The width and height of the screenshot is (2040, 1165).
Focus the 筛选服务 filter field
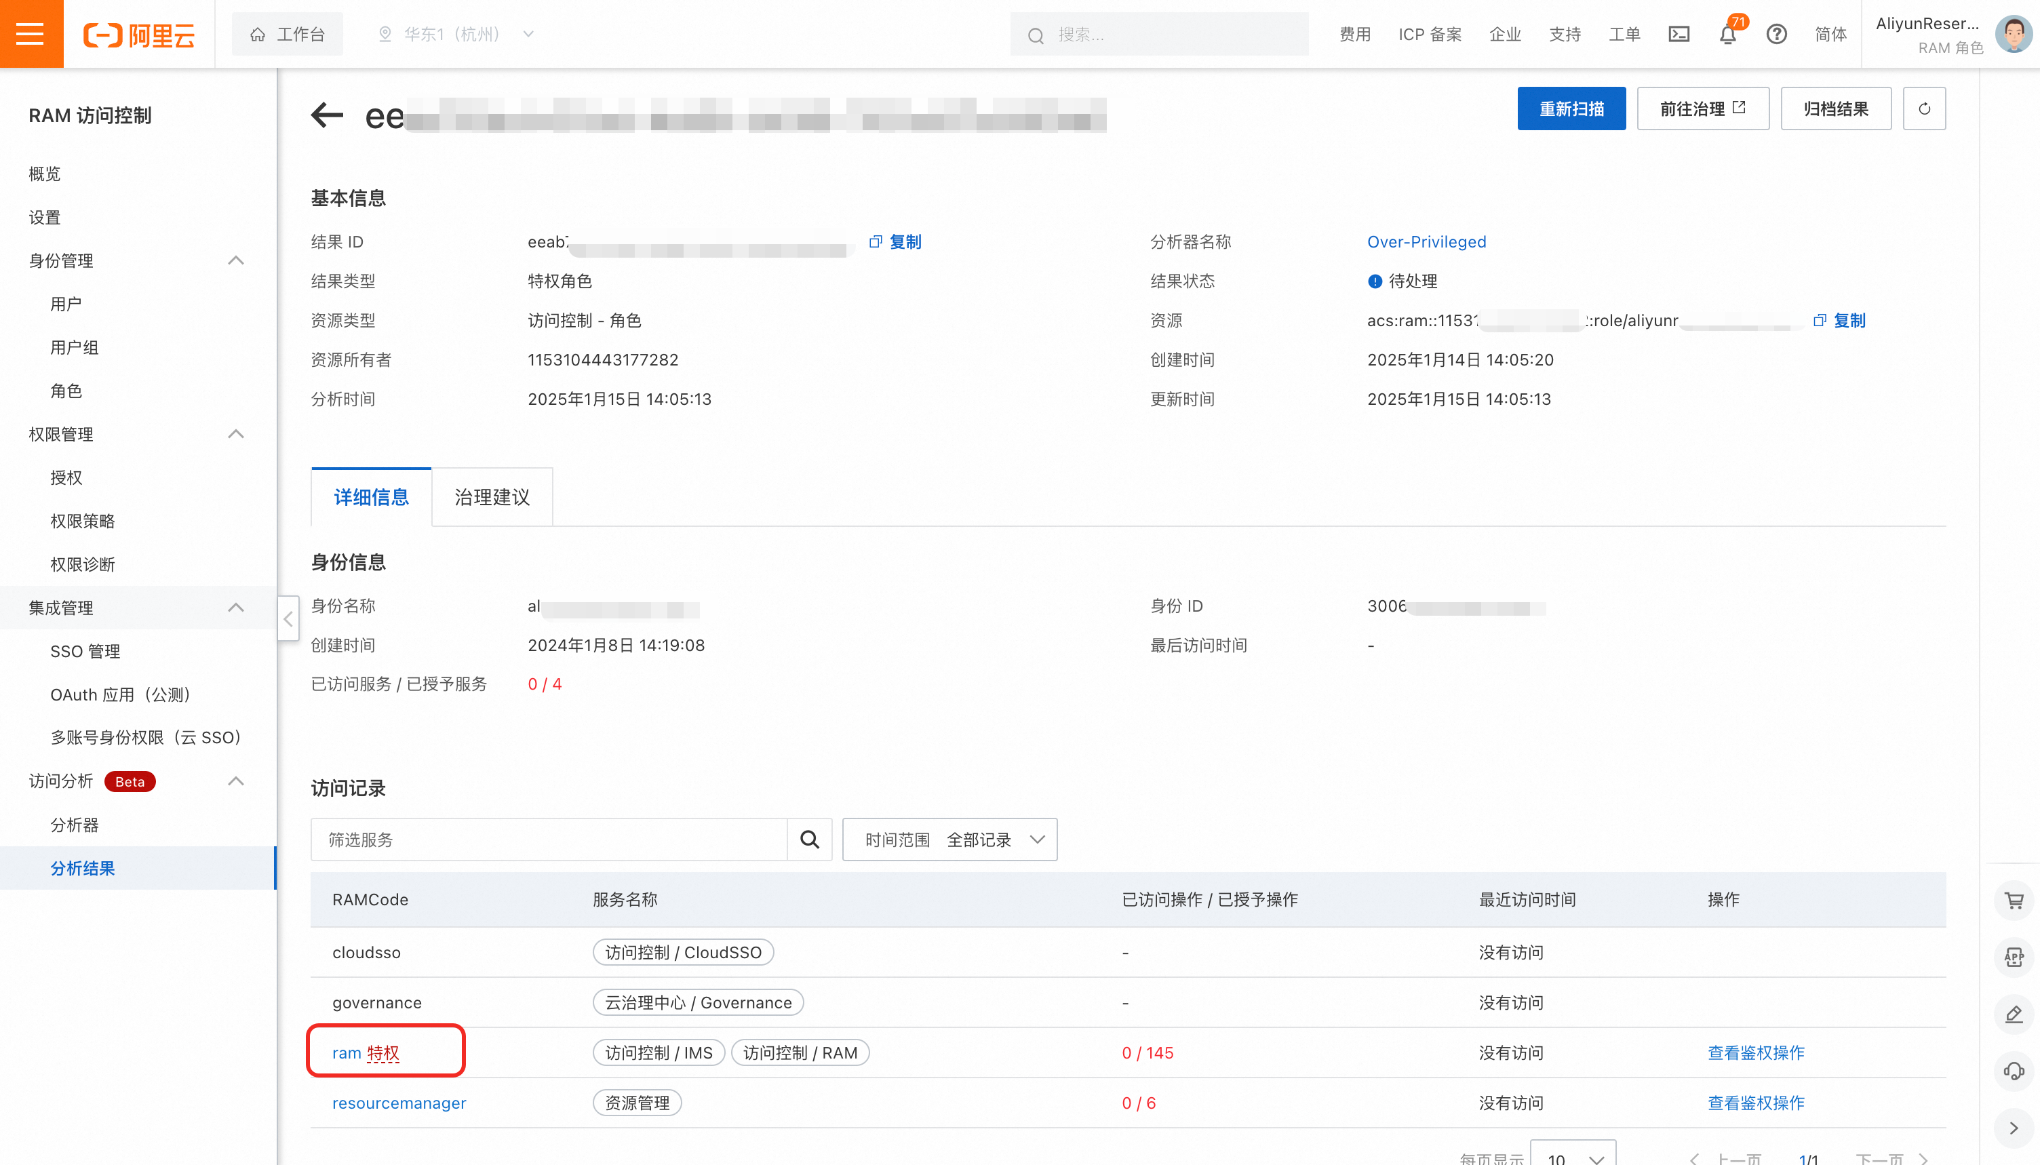pyautogui.click(x=549, y=840)
